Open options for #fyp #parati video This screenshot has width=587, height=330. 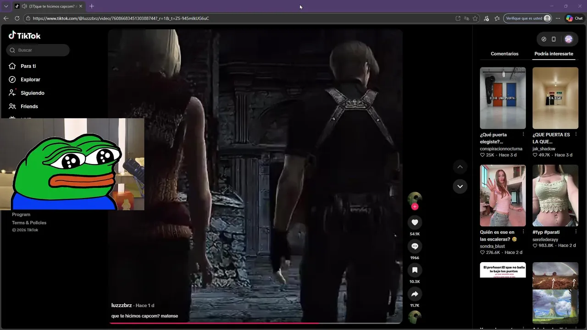(x=576, y=232)
